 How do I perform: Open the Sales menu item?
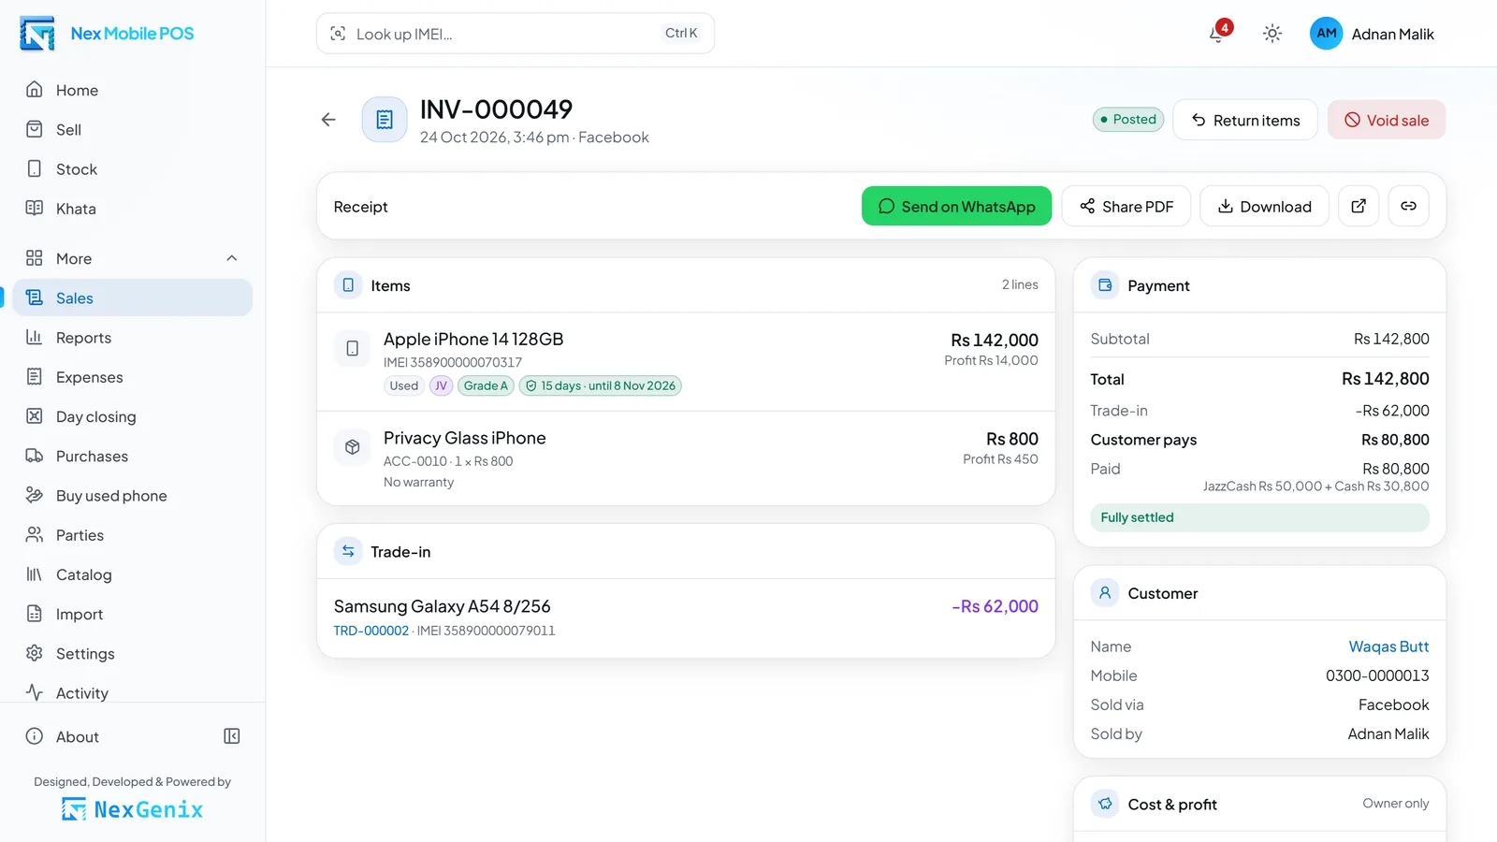[x=133, y=298]
